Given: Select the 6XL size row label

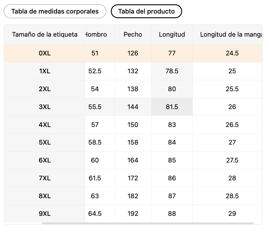Looking at the screenshot, I should pos(45,160).
